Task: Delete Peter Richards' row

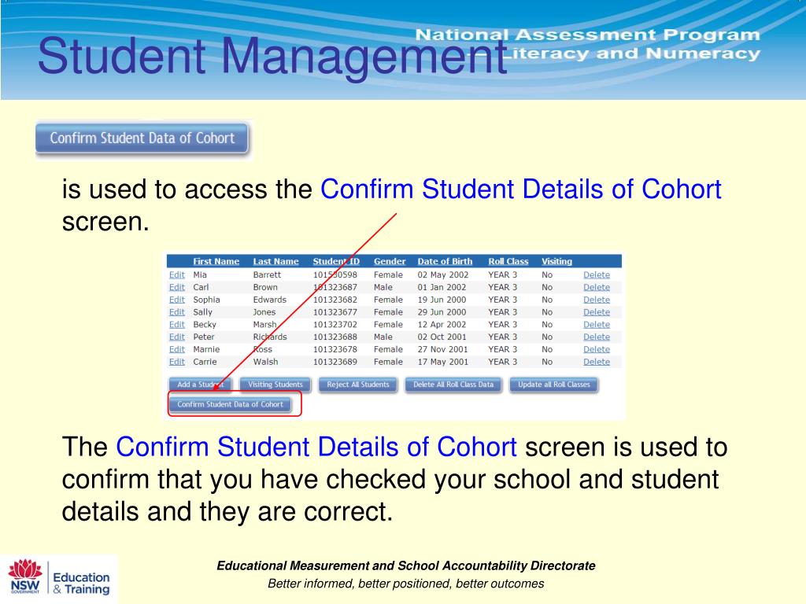Action: (x=597, y=337)
